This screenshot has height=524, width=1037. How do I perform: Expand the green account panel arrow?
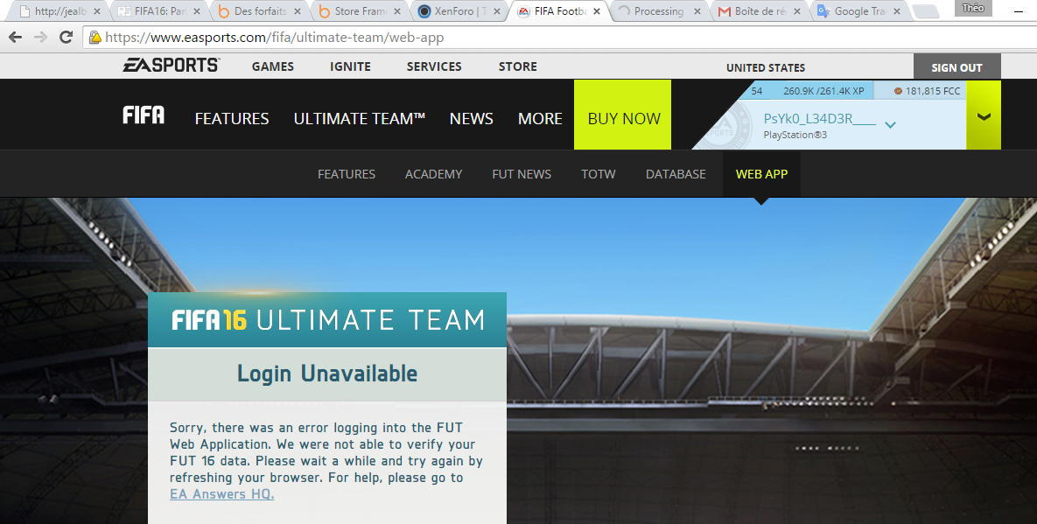[x=984, y=115]
